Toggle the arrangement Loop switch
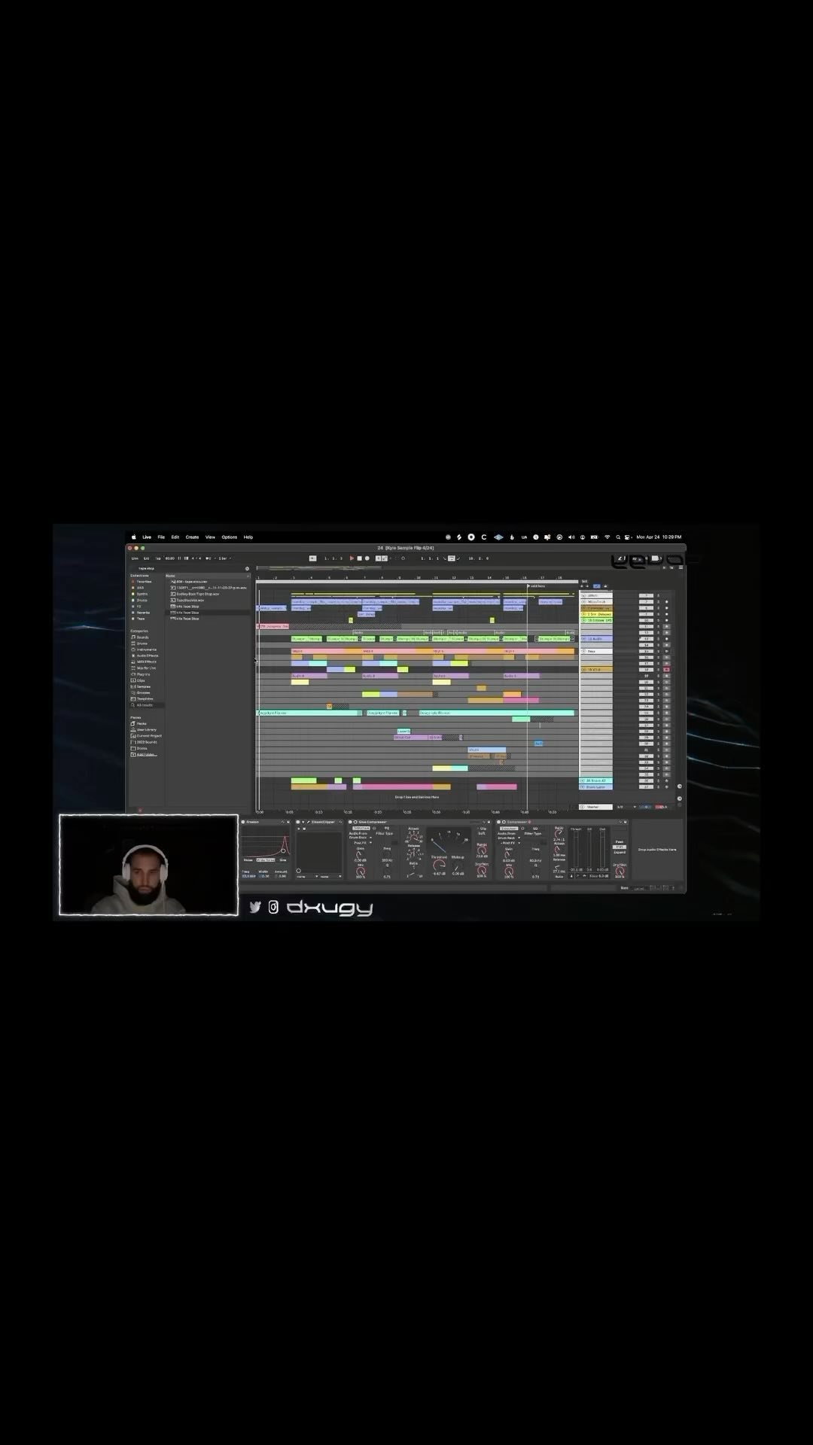This screenshot has height=1445, width=813. pyautogui.click(x=451, y=558)
